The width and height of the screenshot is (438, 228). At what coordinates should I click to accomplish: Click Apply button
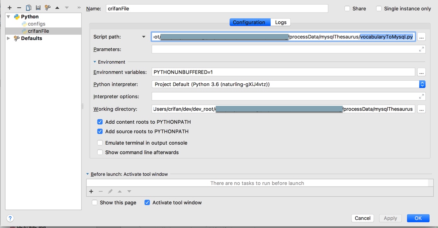pyautogui.click(x=390, y=218)
